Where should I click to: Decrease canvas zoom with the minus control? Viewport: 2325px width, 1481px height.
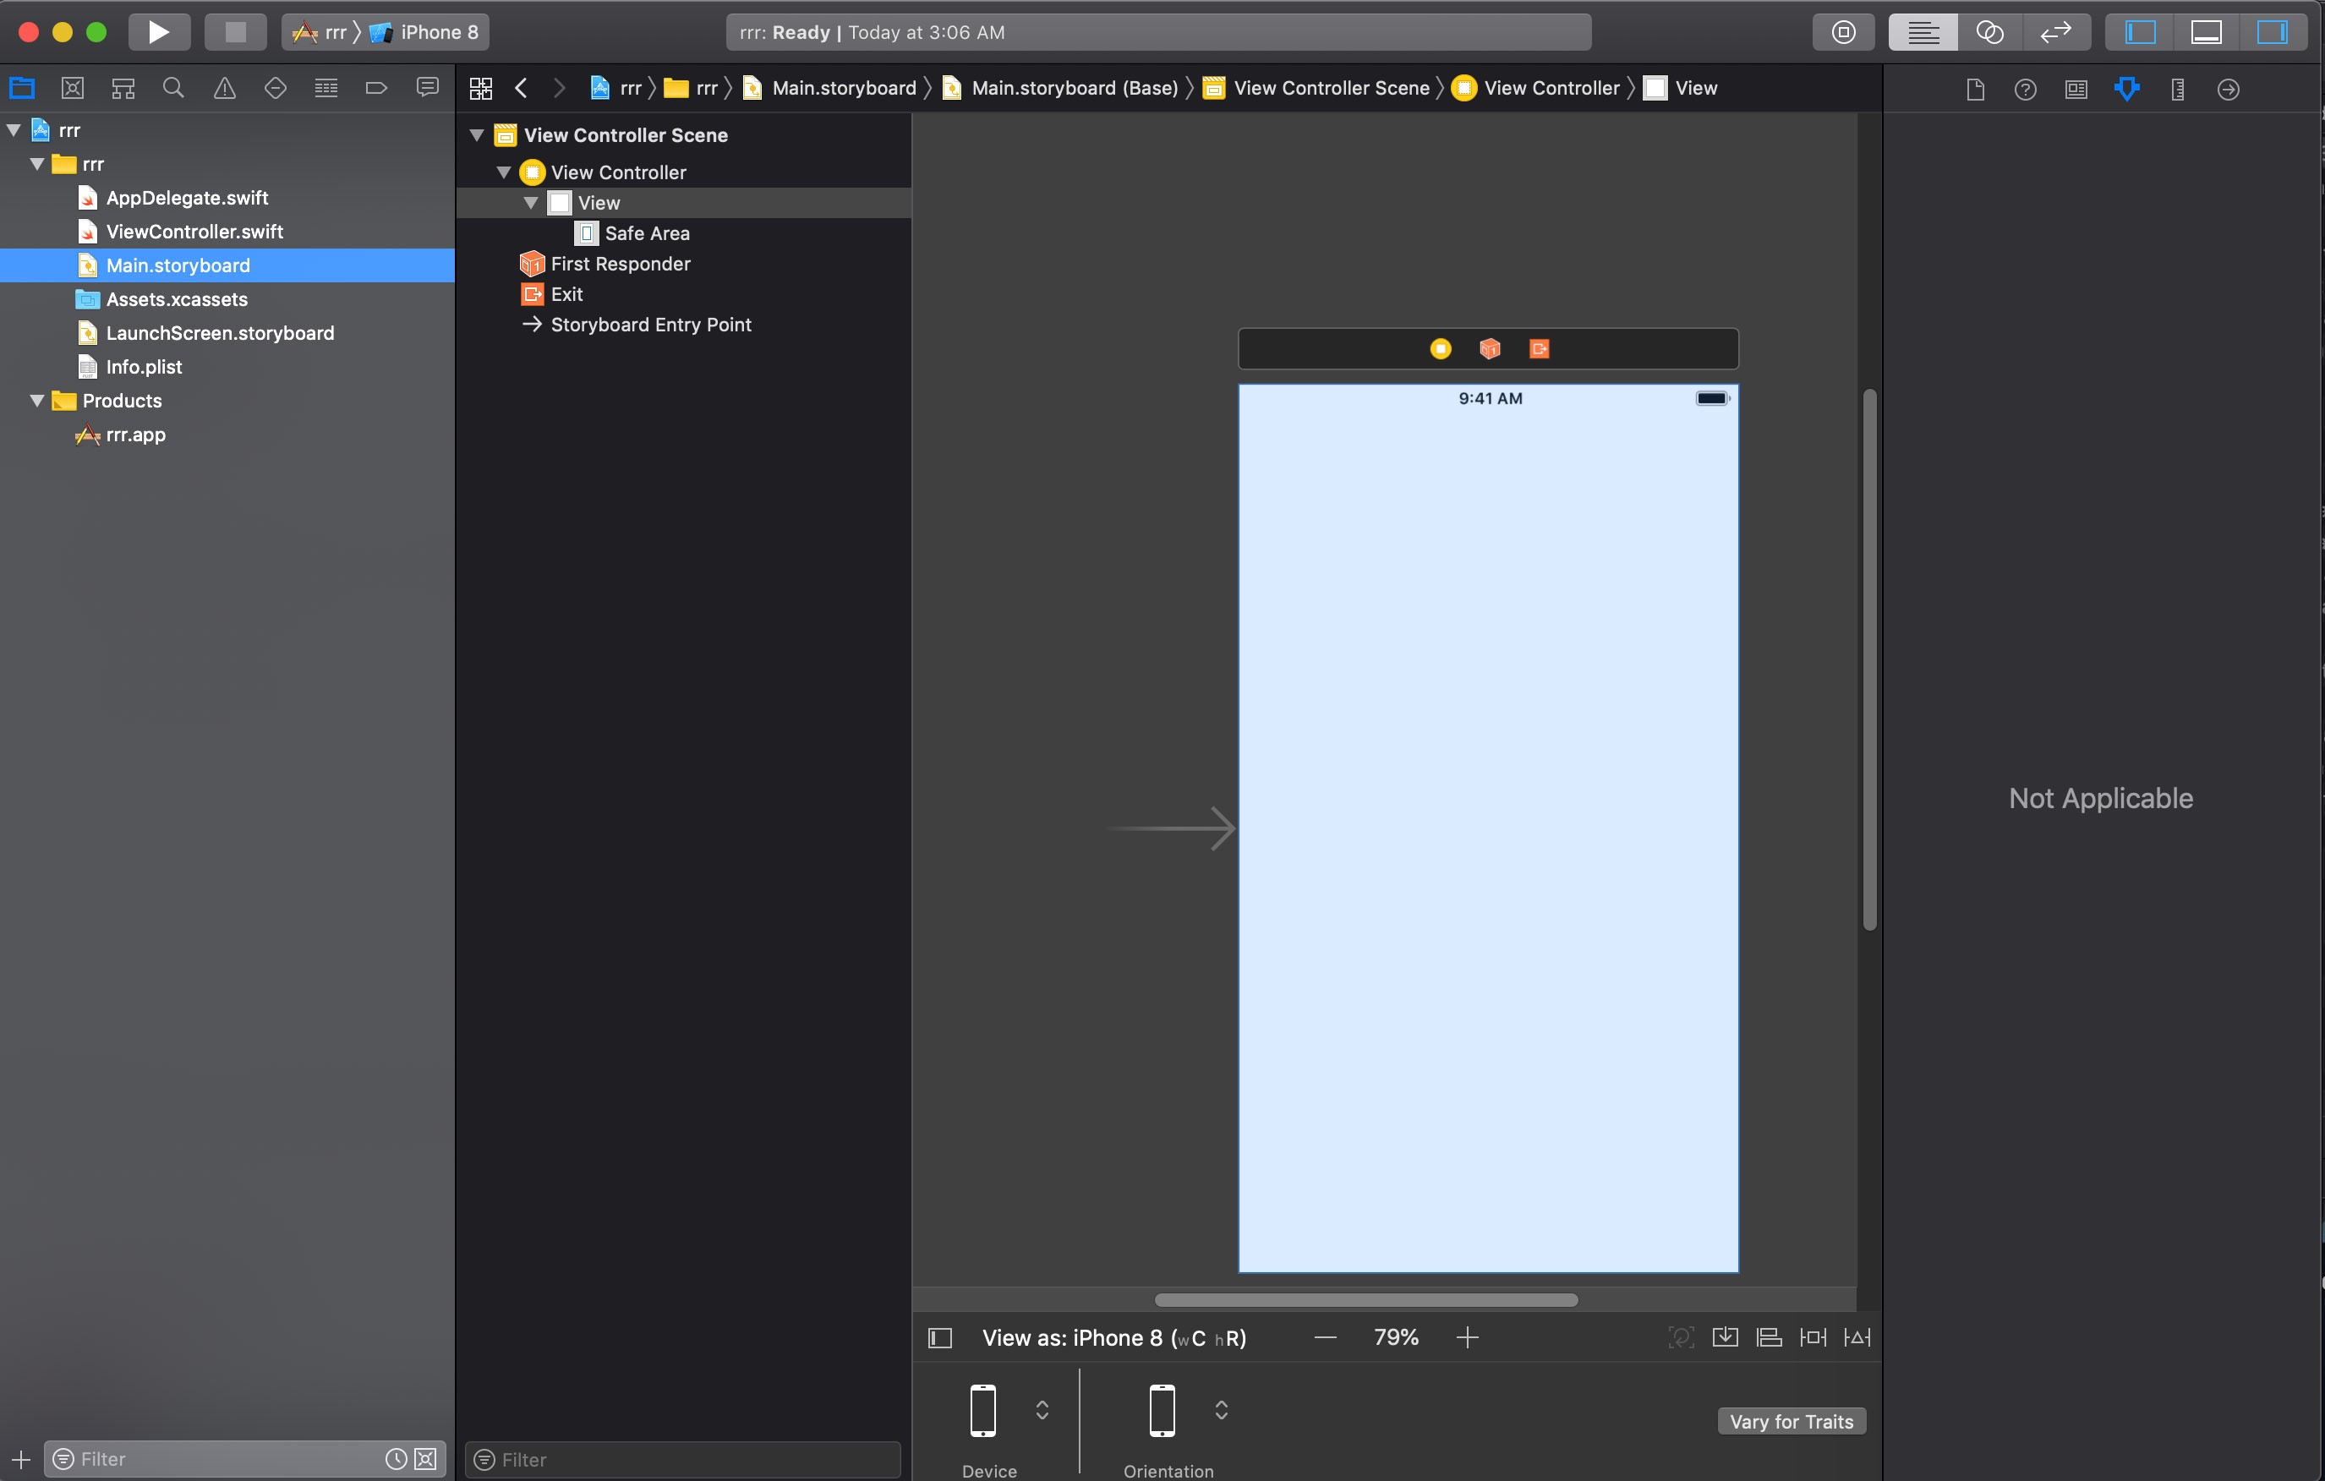(x=1325, y=1337)
